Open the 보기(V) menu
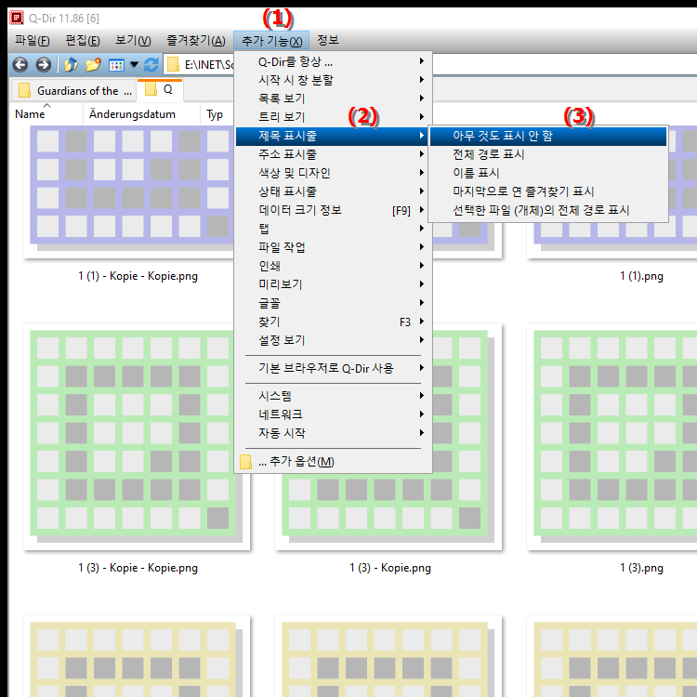Viewport: 697px width, 697px height. [133, 41]
